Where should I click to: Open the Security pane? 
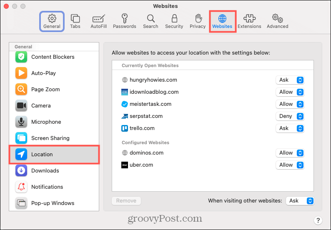[x=174, y=22]
